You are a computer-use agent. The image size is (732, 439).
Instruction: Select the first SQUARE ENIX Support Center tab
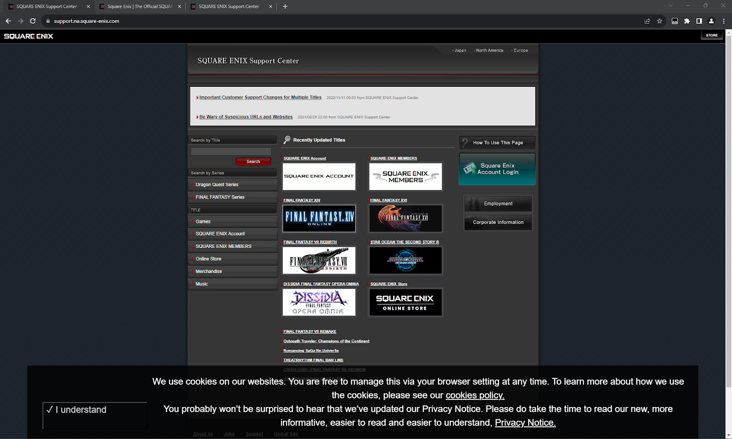[48, 6]
